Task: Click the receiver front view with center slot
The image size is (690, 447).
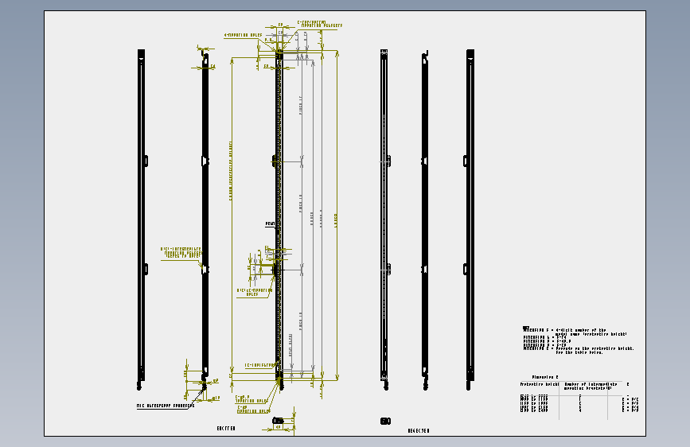Action: (x=384, y=220)
